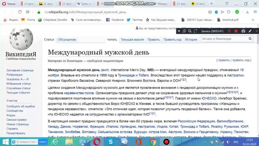Launch Internet Explorer from taskbar
This screenshot has height=146, width=259.
tap(55, 142)
